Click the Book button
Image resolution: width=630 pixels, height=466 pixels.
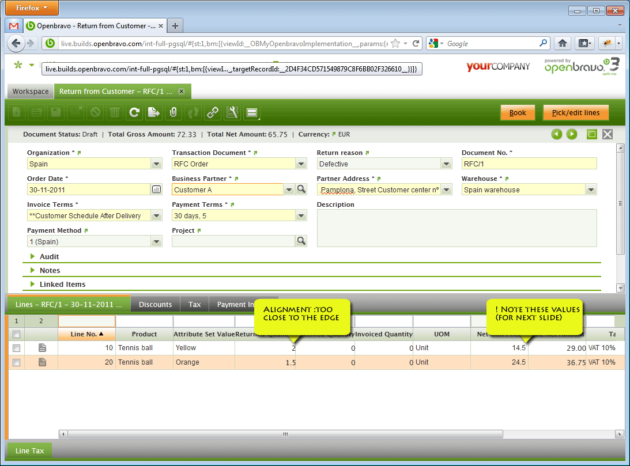click(518, 113)
